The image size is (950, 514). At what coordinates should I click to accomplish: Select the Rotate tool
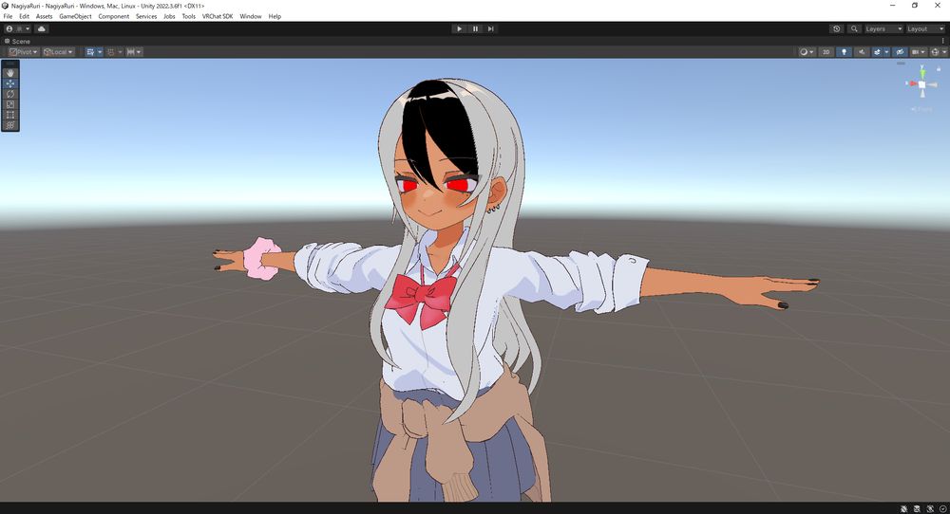[x=10, y=94]
